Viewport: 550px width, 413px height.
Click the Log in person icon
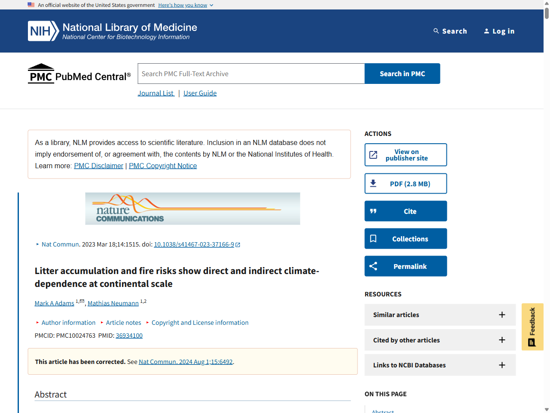pyautogui.click(x=486, y=31)
